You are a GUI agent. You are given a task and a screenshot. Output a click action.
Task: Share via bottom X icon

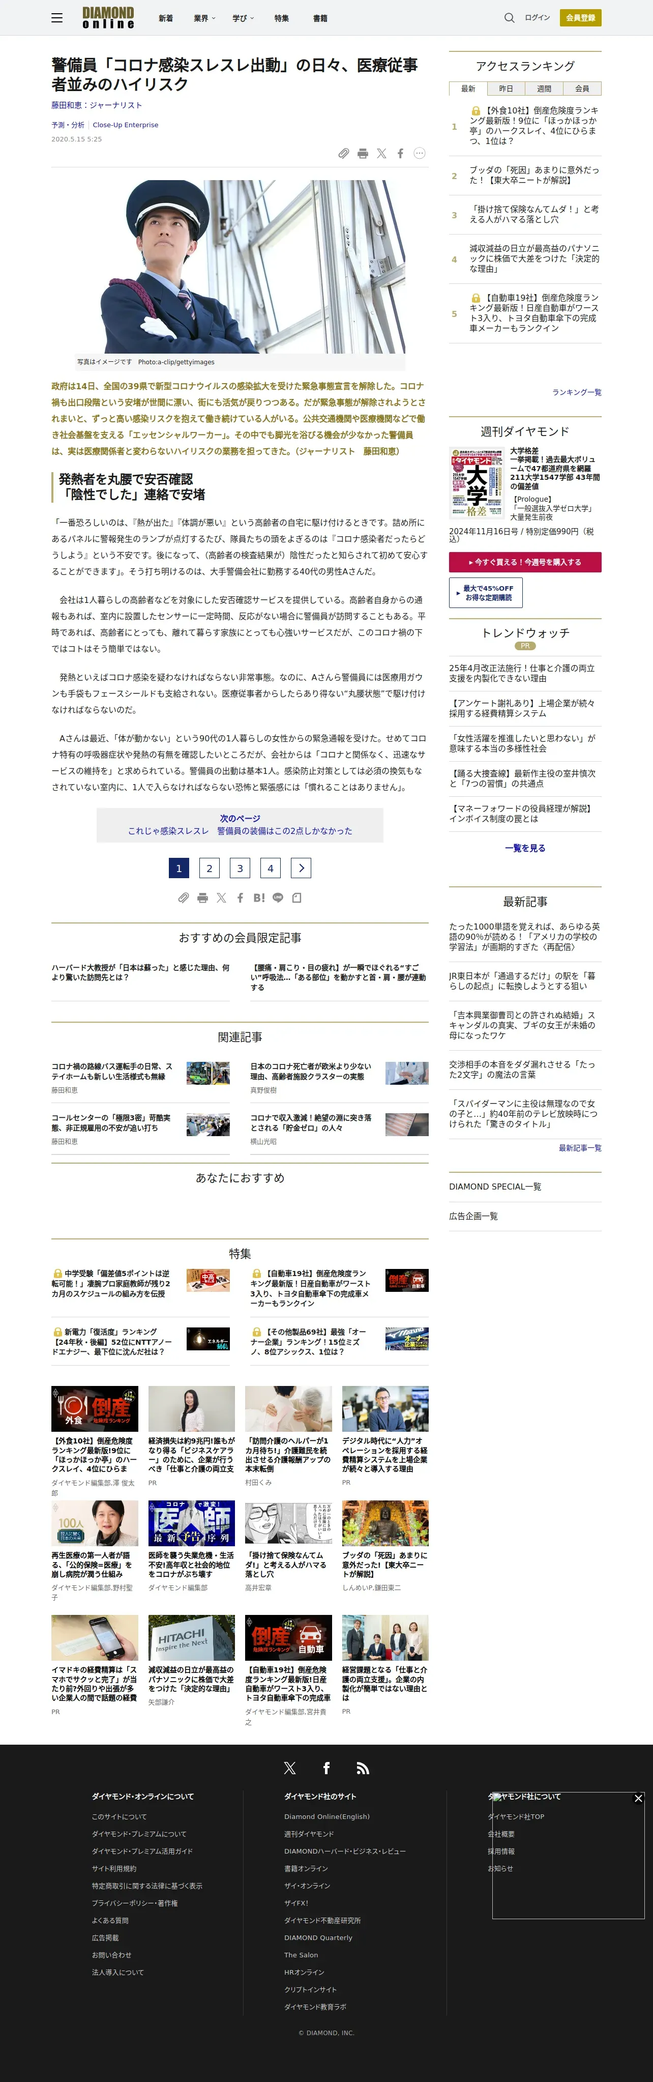[x=221, y=897]
